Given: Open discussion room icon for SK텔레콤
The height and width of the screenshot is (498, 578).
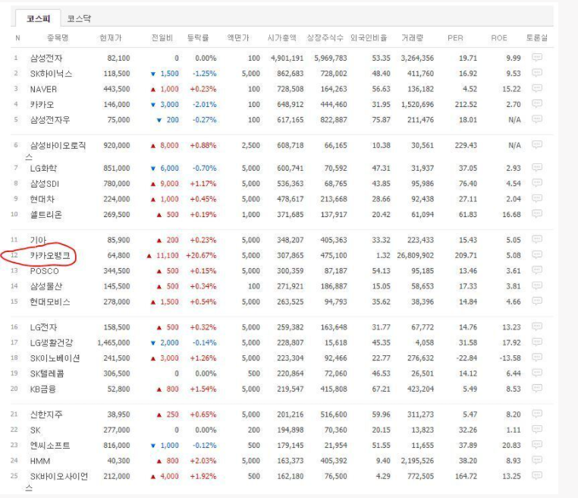Looking at the screenshot, I should pos(537,373).
